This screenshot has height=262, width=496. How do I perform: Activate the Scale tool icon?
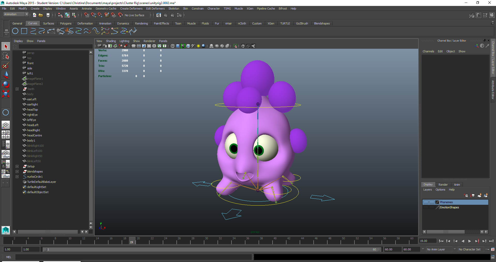[x=6, y=94]
